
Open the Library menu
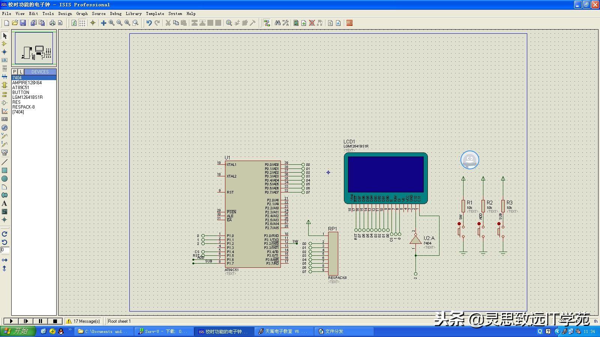click(133, 13)
